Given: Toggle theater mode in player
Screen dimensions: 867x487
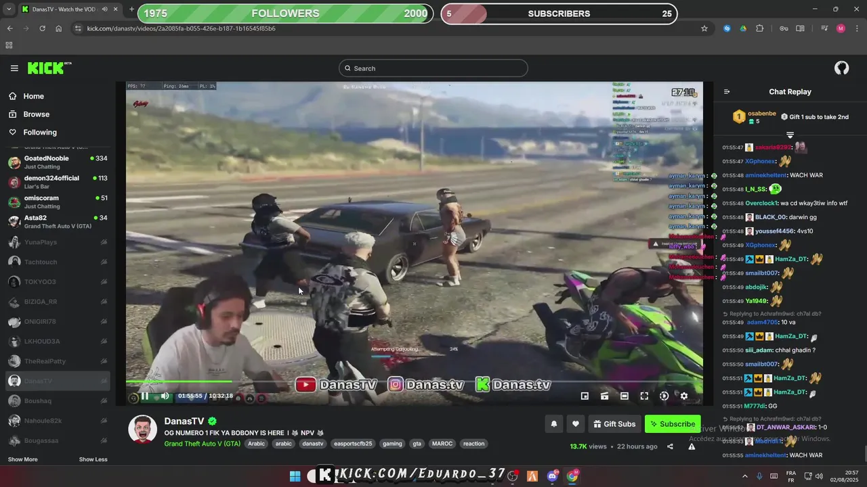Looking at the screenshot, I should pyautogui.click(x=625, y=396).
